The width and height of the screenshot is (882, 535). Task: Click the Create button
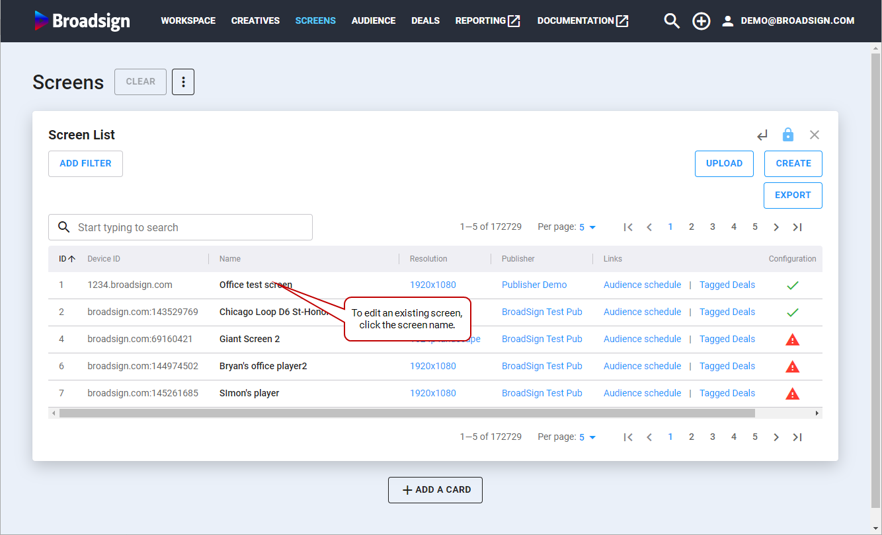tap(793, 164)
